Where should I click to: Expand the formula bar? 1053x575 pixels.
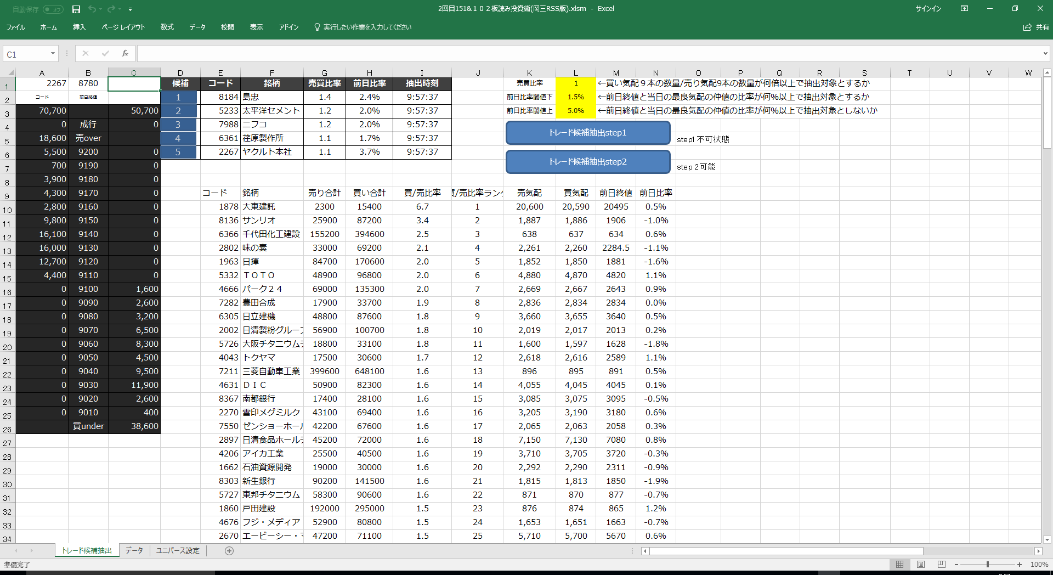pyautogui.click(x=1045, y=54)
